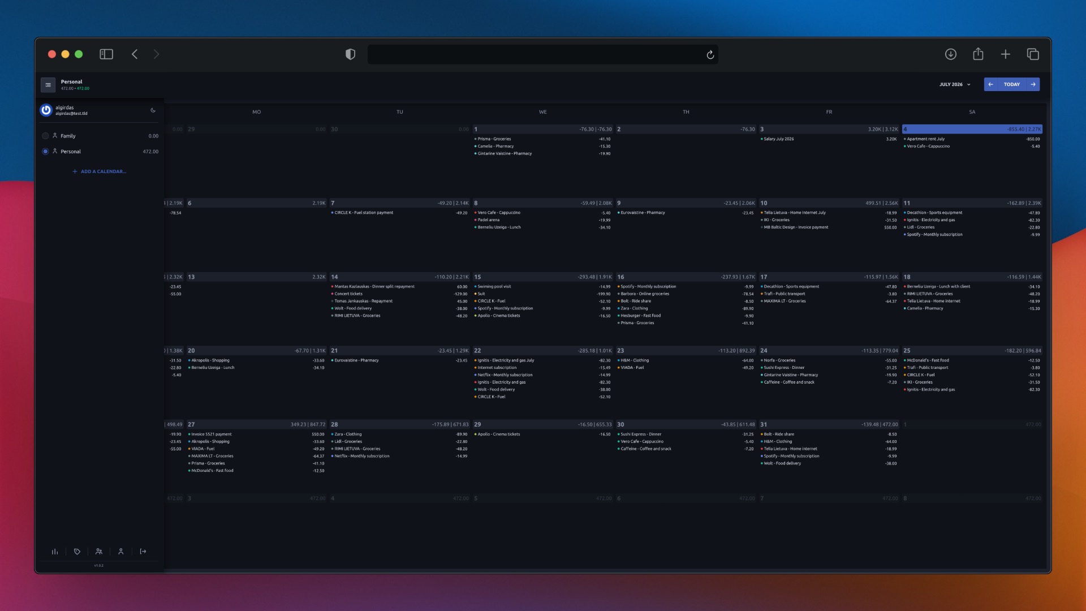Go back in browser history
Viewport: 1086px width, 611px height.
pyautogui.click(x=135, y=54)
